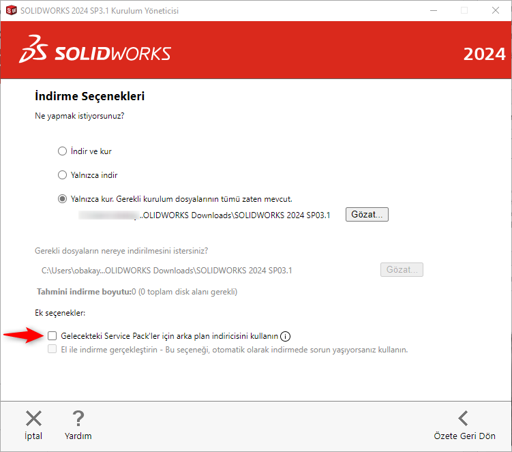The width and height of the screenshot is (512, 452).
Task: Click the download path field C:\Users\obakay...
Action: point(166,271)
